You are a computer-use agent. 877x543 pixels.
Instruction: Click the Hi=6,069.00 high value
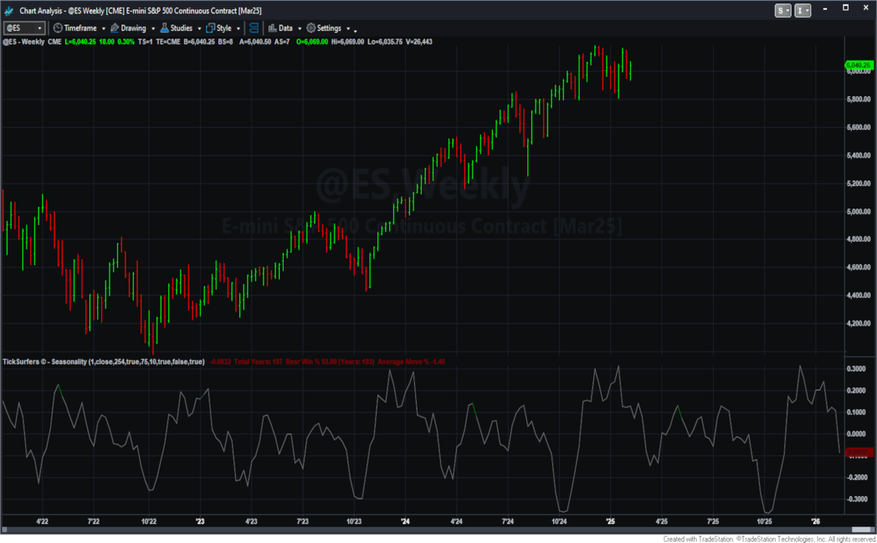coord(347,42)
